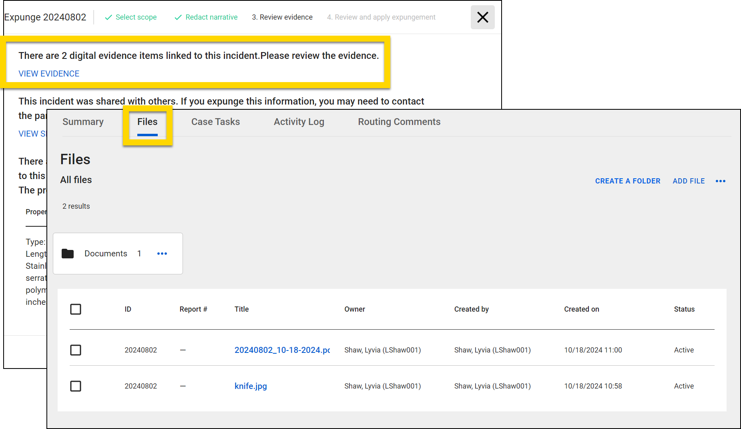Select step 3 Review evidence
The height and width of the screenshot is (429, 741).
coord(282,17)
